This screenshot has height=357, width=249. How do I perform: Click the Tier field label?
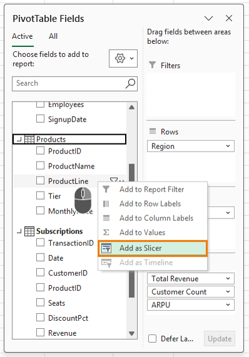pyautogui.click(x=54, y=196)
